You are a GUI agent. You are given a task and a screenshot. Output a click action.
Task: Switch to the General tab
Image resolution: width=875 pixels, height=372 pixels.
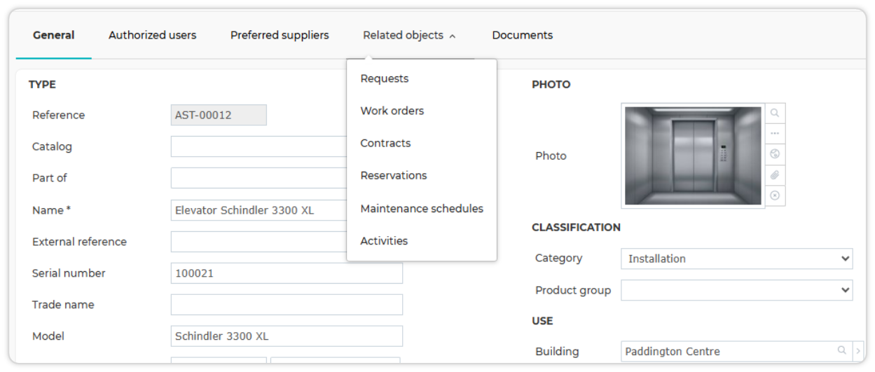[x=54, y=35]
